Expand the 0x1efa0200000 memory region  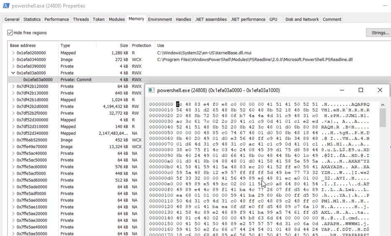[x=13, y=53]
